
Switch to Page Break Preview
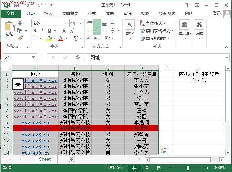tap(160, 168)
